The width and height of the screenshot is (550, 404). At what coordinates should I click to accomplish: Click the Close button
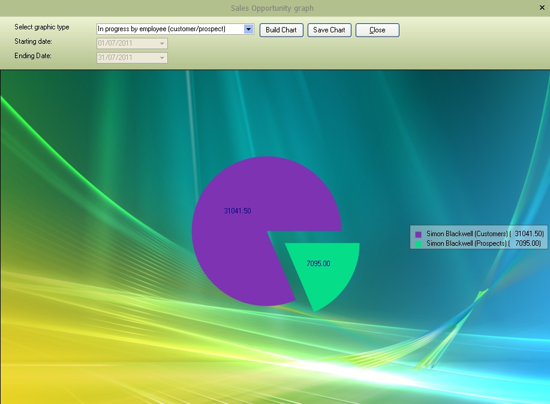click(x=377, y=30)
